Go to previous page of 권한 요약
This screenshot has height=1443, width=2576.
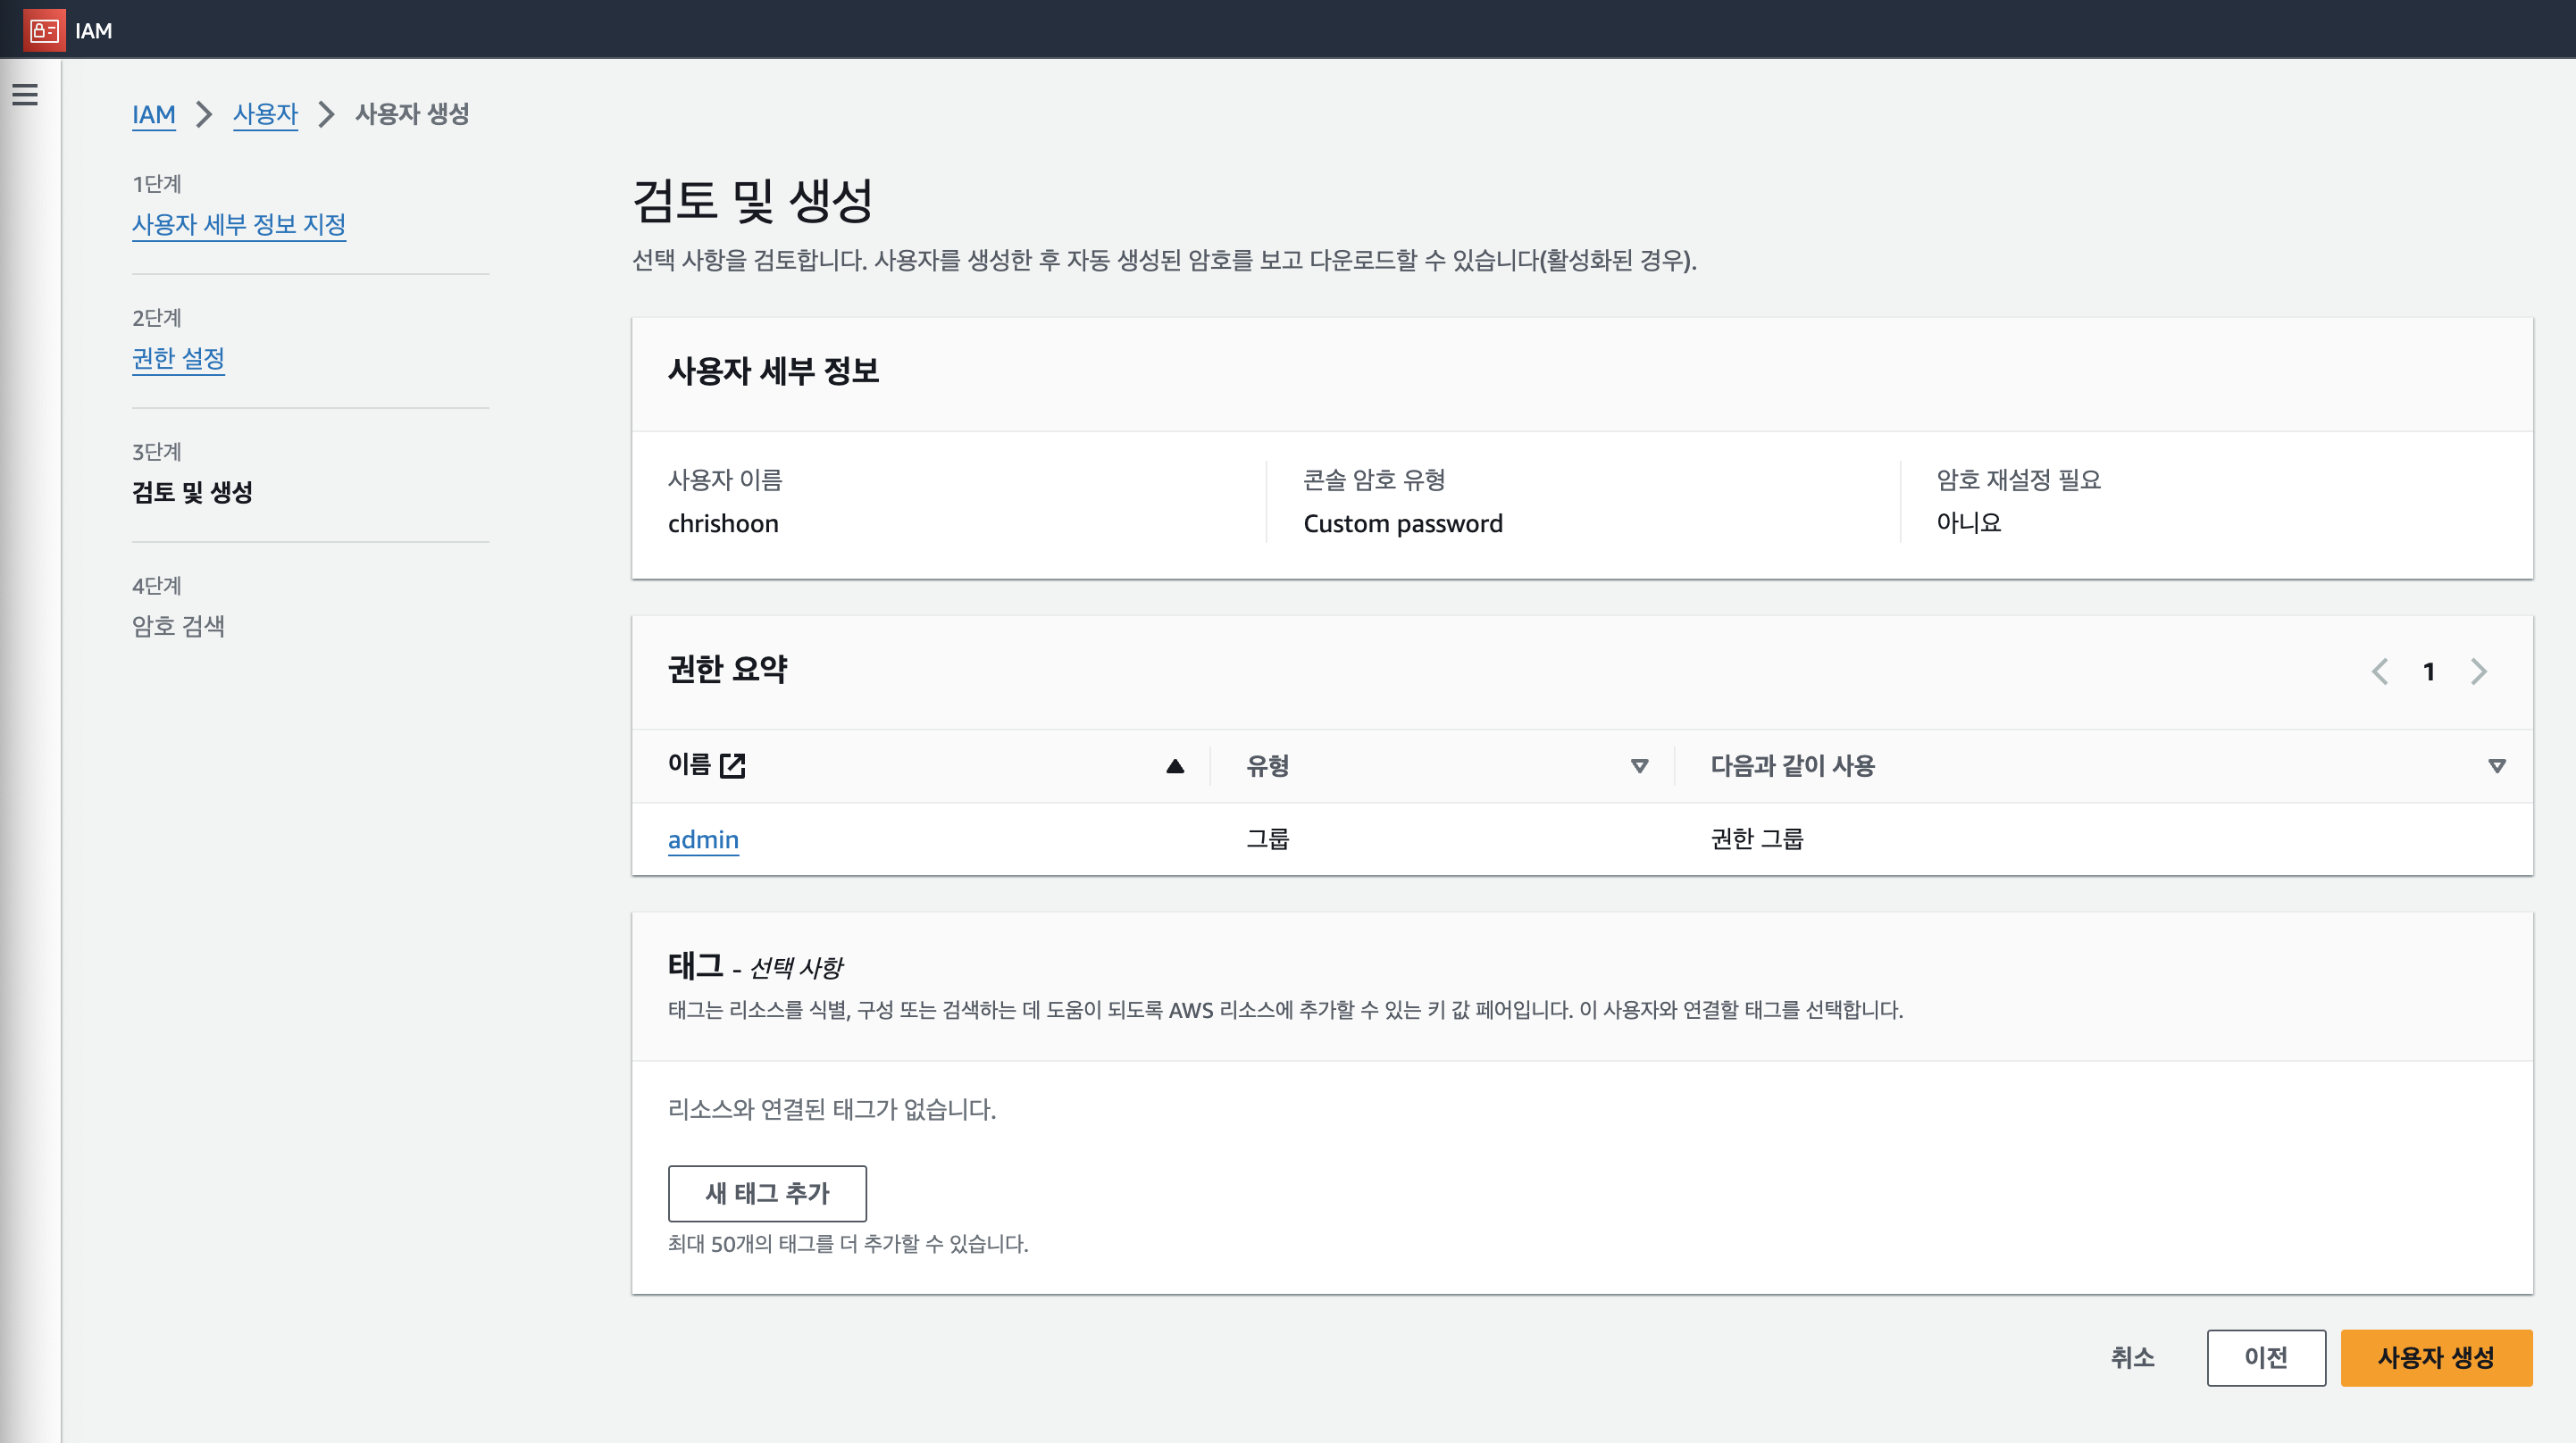coord(2380,672)
